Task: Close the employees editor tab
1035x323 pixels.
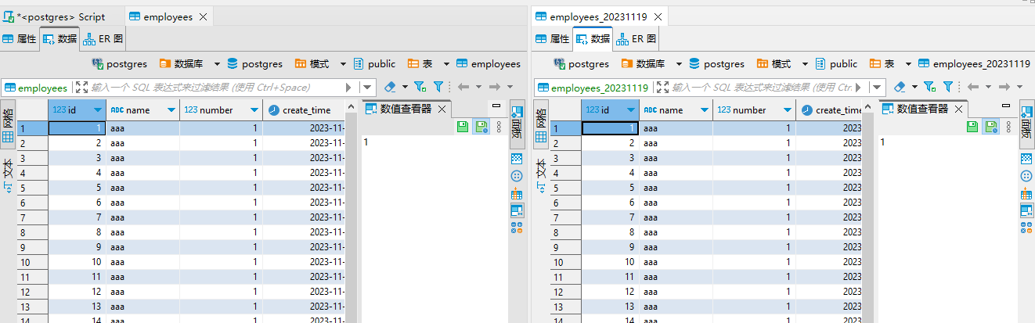Action: click(204, 16)
